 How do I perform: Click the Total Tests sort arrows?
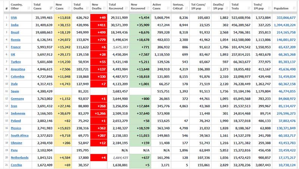(x=249, y=8)
